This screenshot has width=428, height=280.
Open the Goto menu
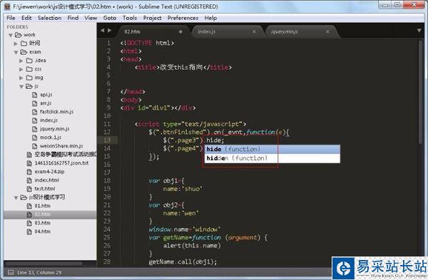click(x=110, y=18)
